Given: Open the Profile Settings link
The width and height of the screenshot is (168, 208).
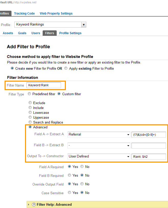Looking at the screenshot, I should 70,33.
